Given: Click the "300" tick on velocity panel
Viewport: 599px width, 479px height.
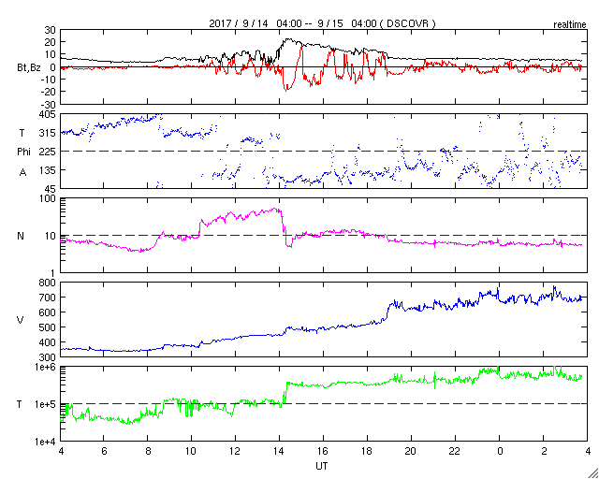Looking at the screenshot, I should point(48,357).
